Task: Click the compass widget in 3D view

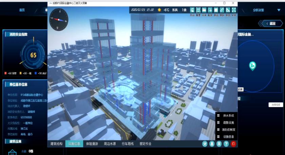Action: point(59,19)
